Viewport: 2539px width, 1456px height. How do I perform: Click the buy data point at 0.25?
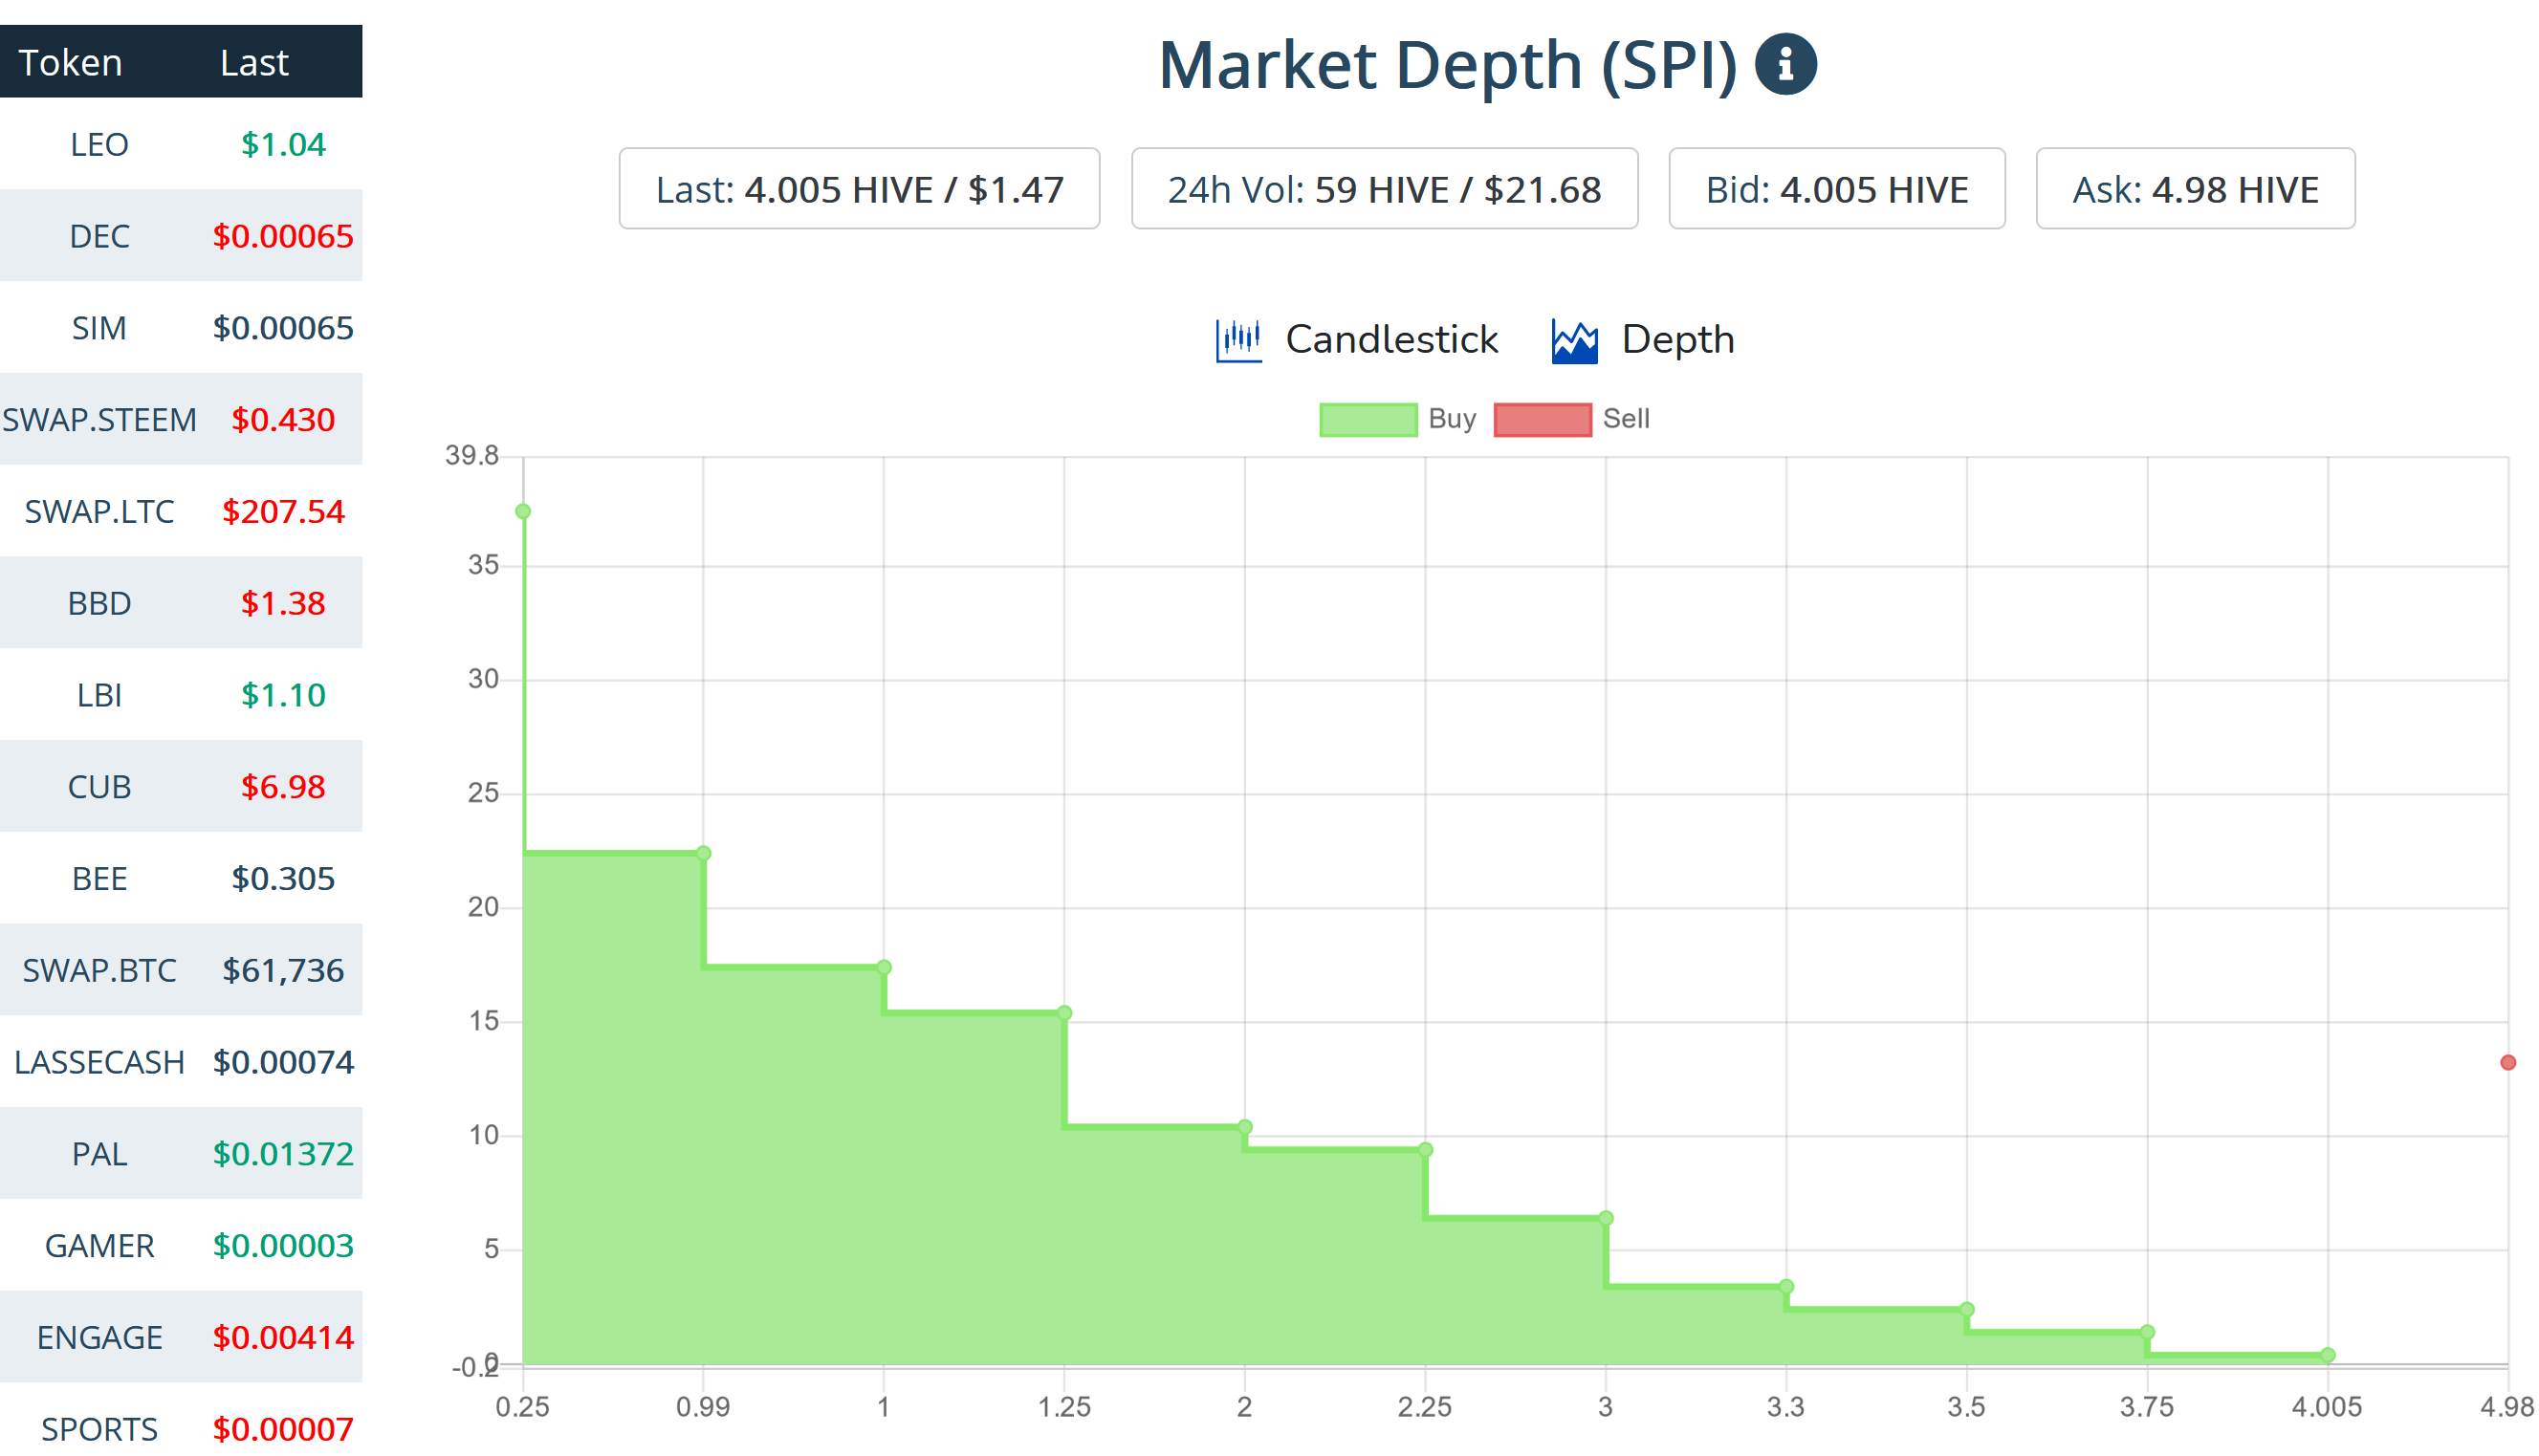(x=523, y=512)
